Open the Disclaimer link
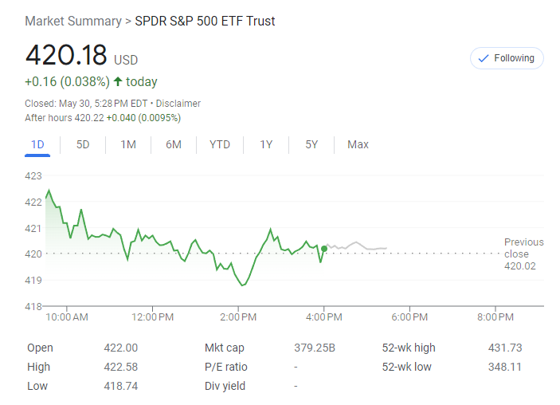This screenshot has width=560, height=405. tap(178, 104)
